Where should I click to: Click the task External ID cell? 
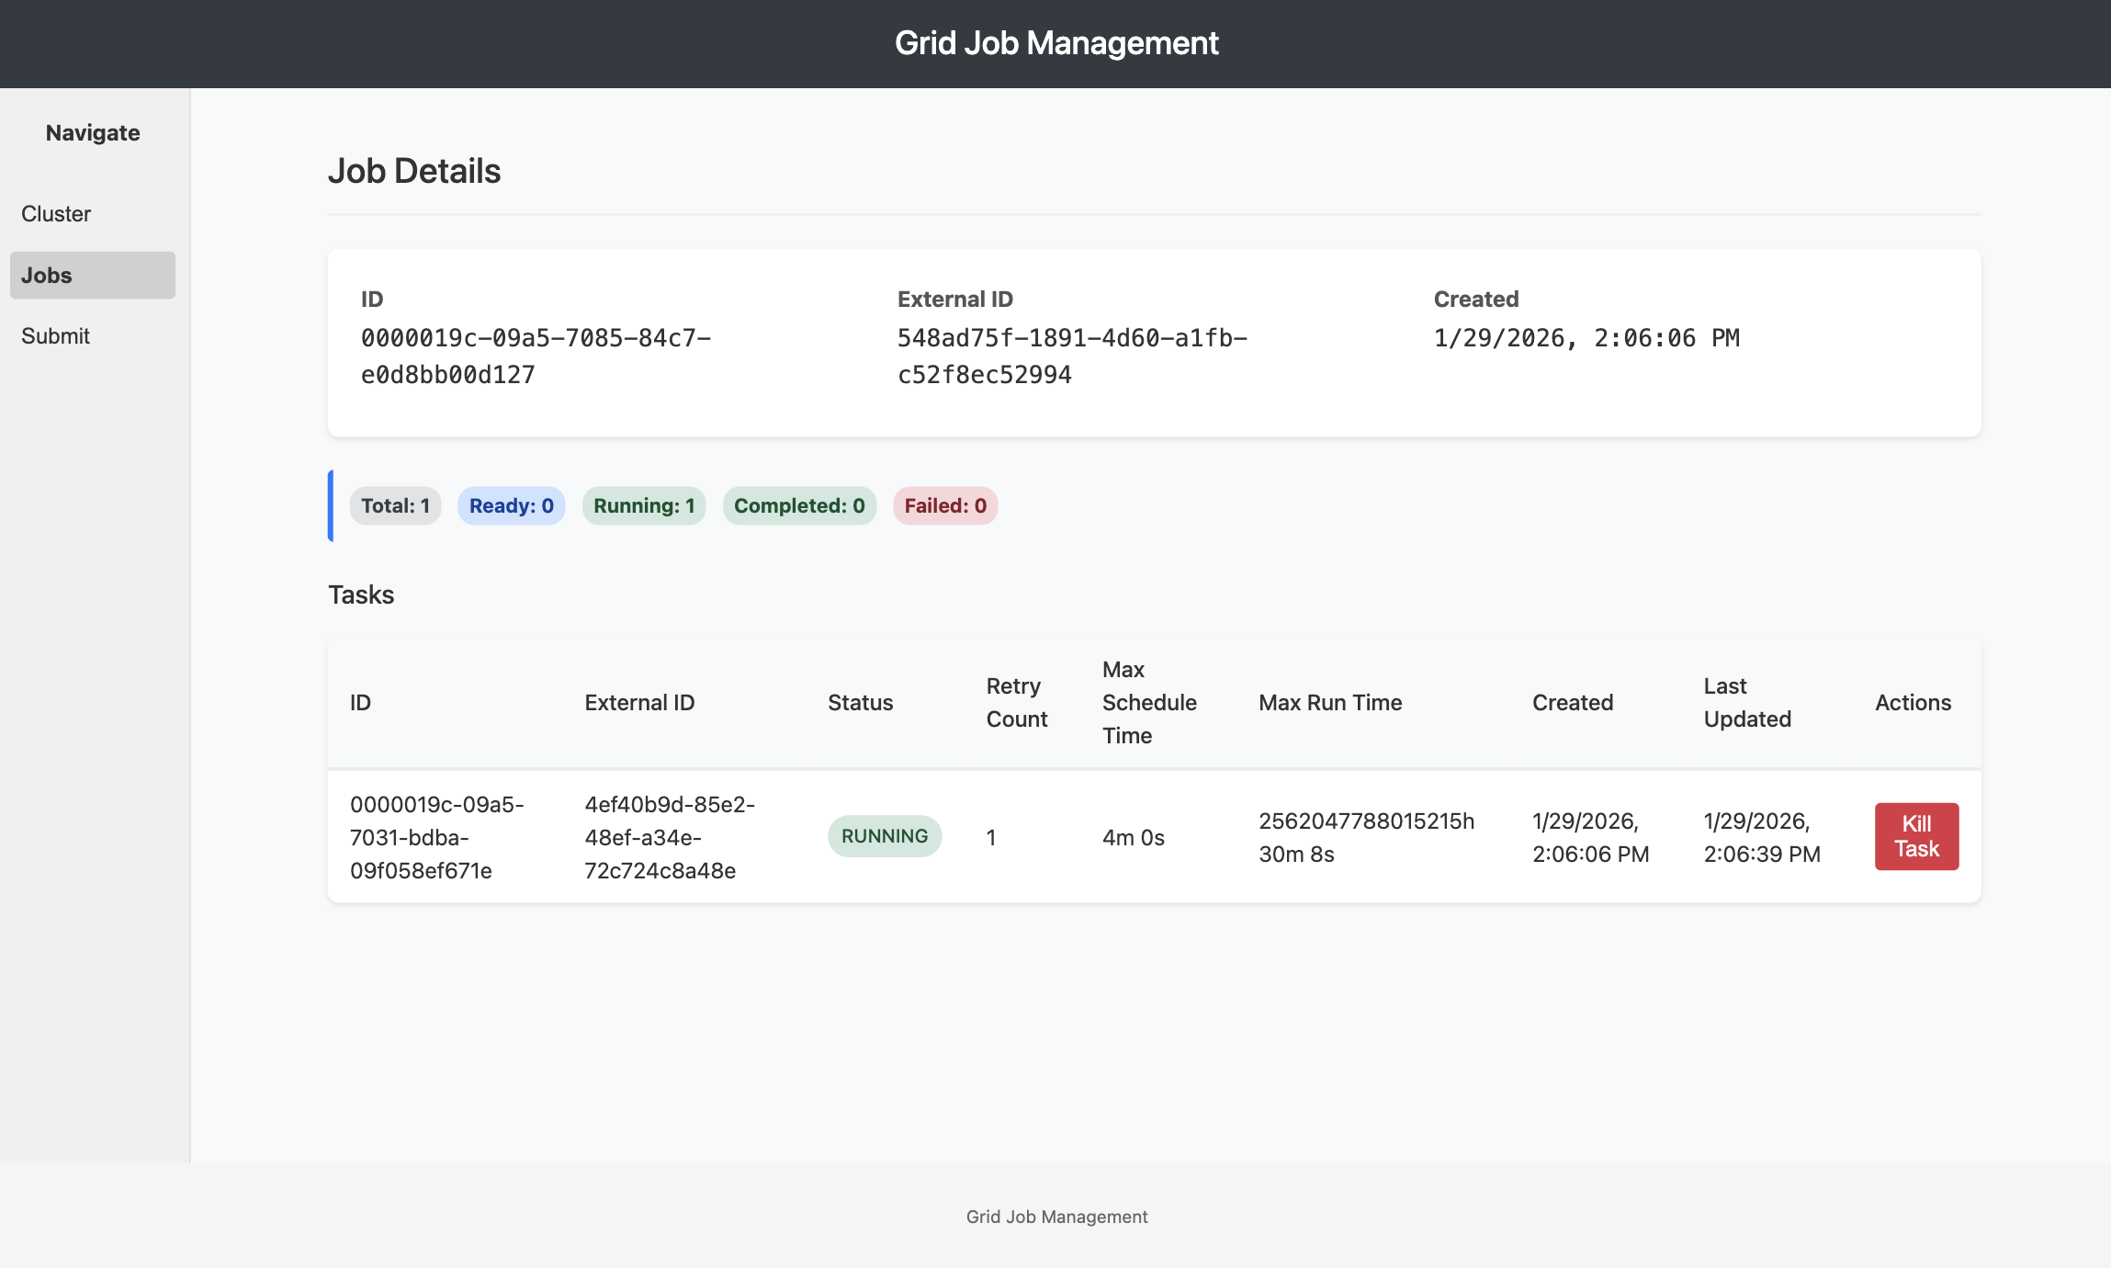click(x=669, y=837)
